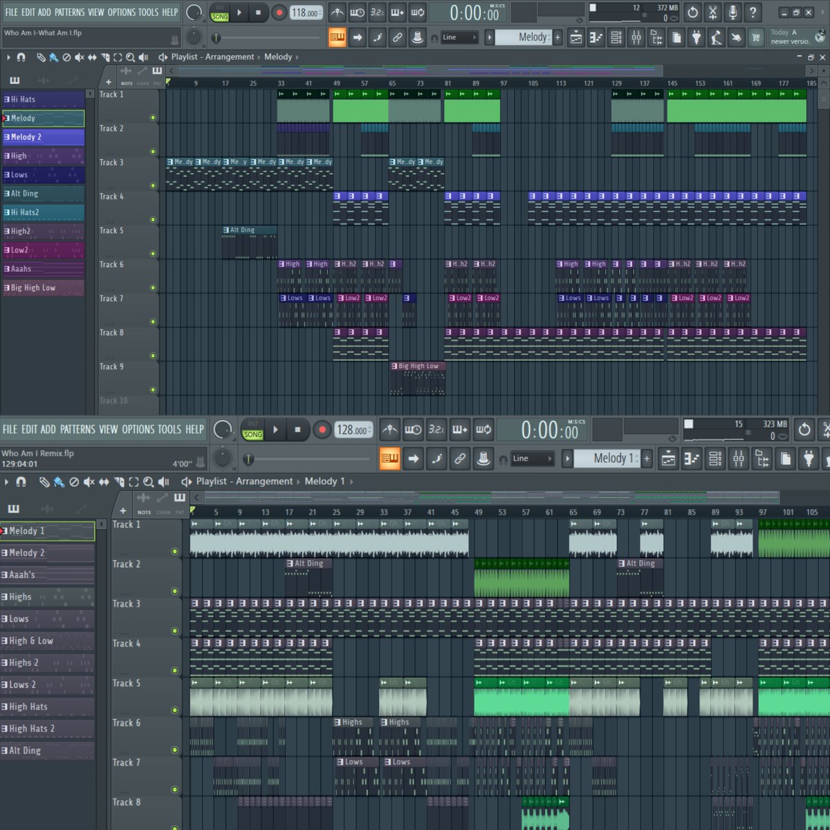The height and width of the screenshot is (830, 830).
Task: Click the plug icon for plugin picker in top window
Action: [x=697, y=37]
